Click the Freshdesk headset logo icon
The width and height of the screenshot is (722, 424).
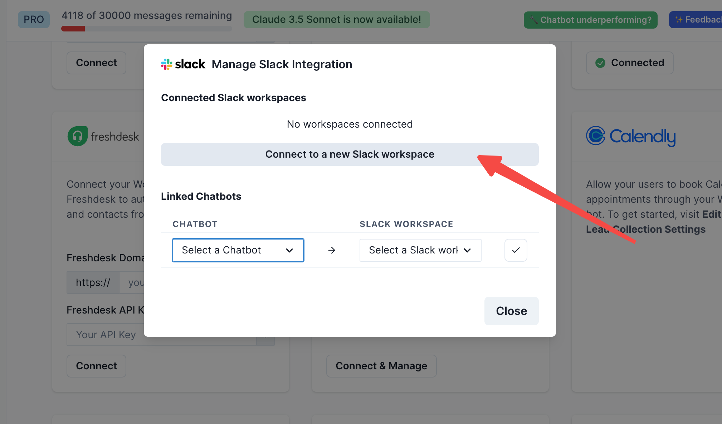(x=78, y=136)
